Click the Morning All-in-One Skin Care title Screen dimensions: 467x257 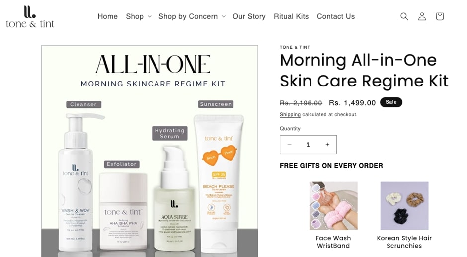(x=364, y=71)
